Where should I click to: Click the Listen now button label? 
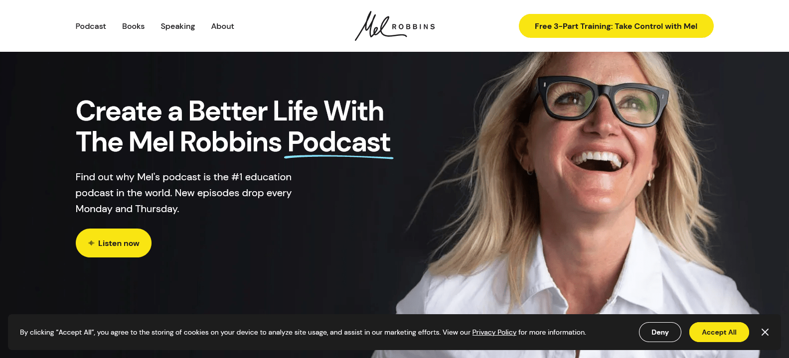click(x=119, y=243)
